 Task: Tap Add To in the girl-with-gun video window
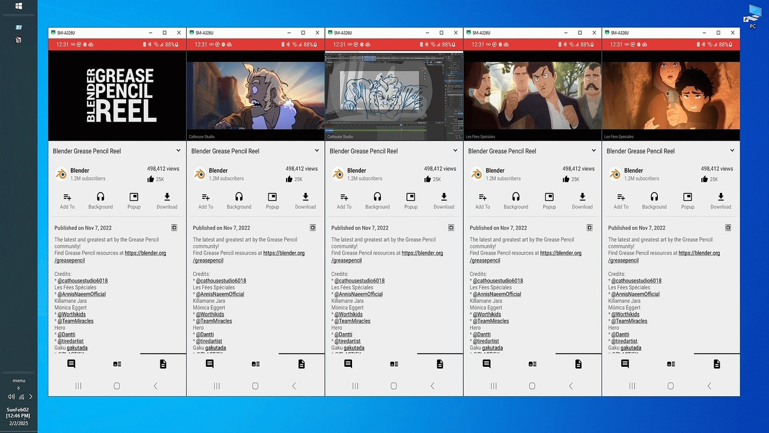click(x=621, y=201)
